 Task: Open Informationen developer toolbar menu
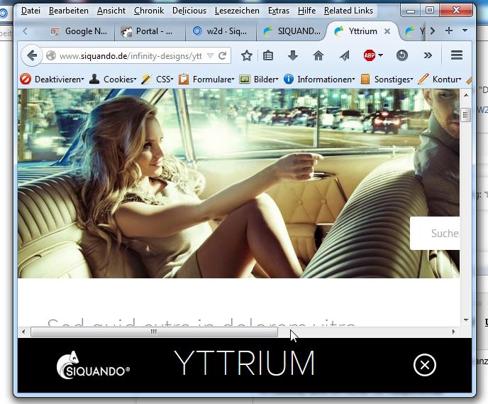(x=319, y=79)
